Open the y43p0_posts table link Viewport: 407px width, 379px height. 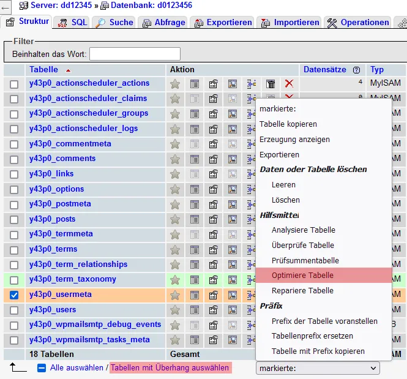[52, 219]
